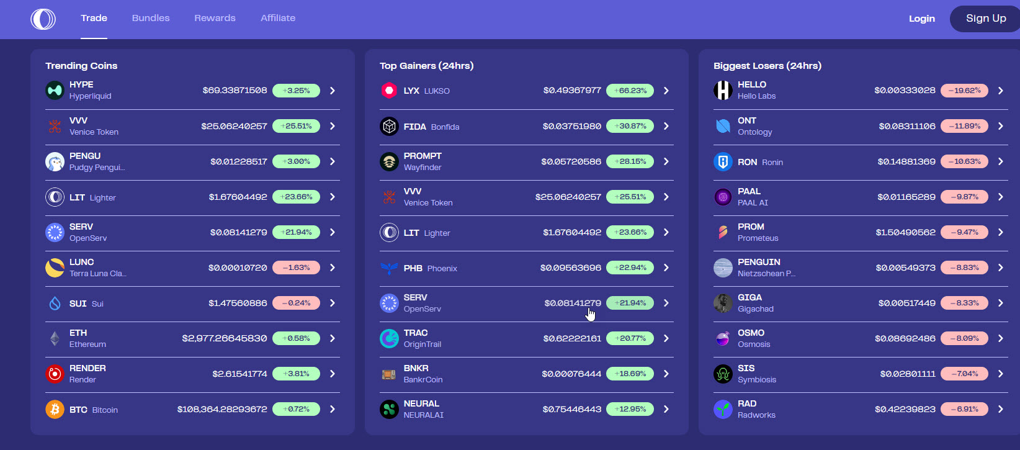The height and width of the screenshot is (450, 1020).
Task: Expand HYPE row chevron in Trending Coins
Action: [x=333, y=91]
